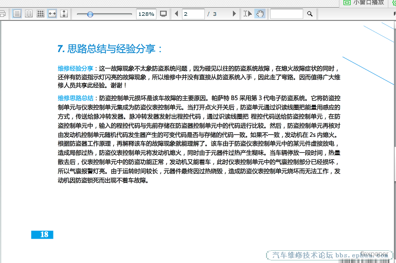Viewport: 396px width, 263px height.
Task: Select single page view mode
Action: coord(17,14)
